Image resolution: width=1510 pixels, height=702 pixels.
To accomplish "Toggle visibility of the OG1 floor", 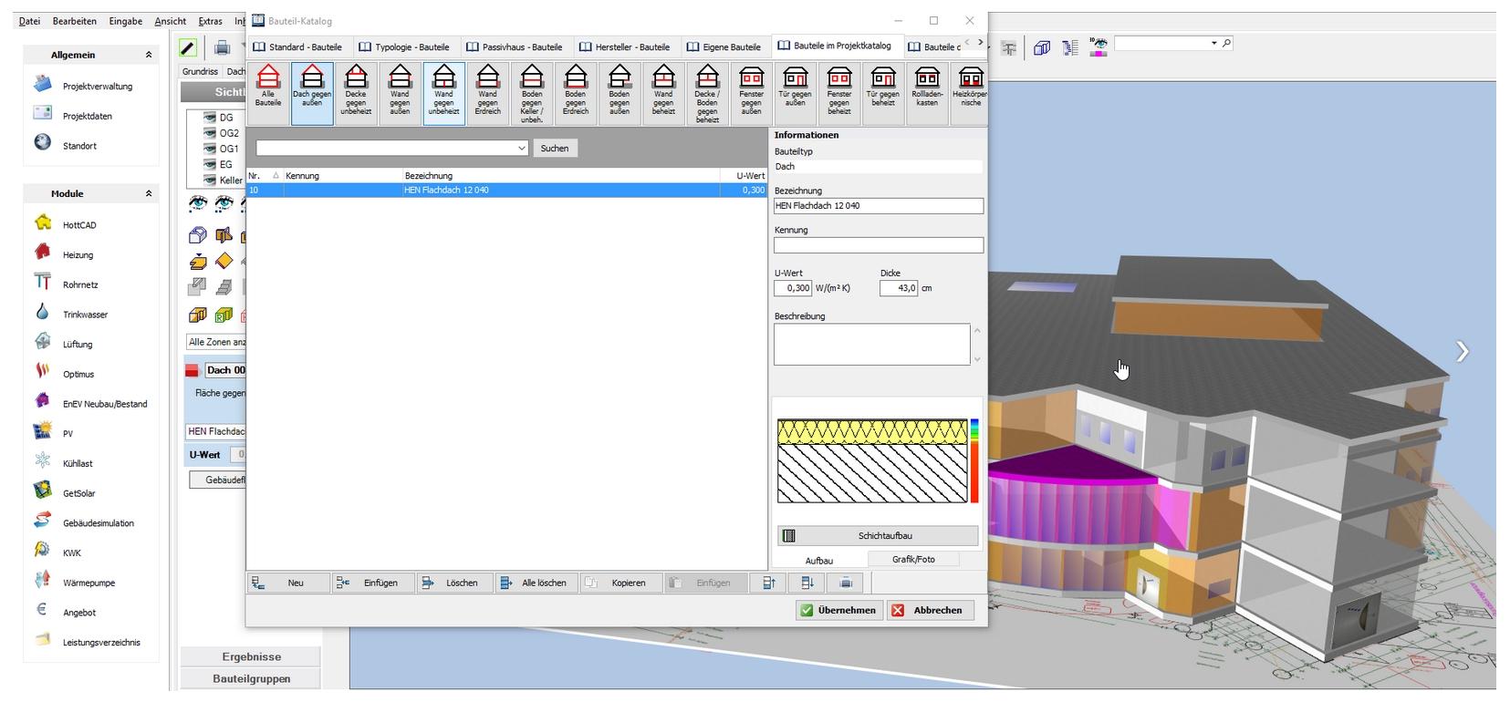I will [x=210, y=149].
